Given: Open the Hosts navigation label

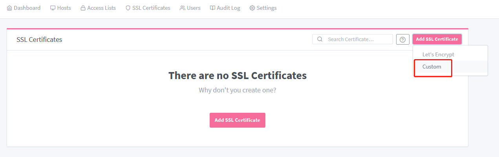Looking at the screenshot, I should [x=64, y=8].
